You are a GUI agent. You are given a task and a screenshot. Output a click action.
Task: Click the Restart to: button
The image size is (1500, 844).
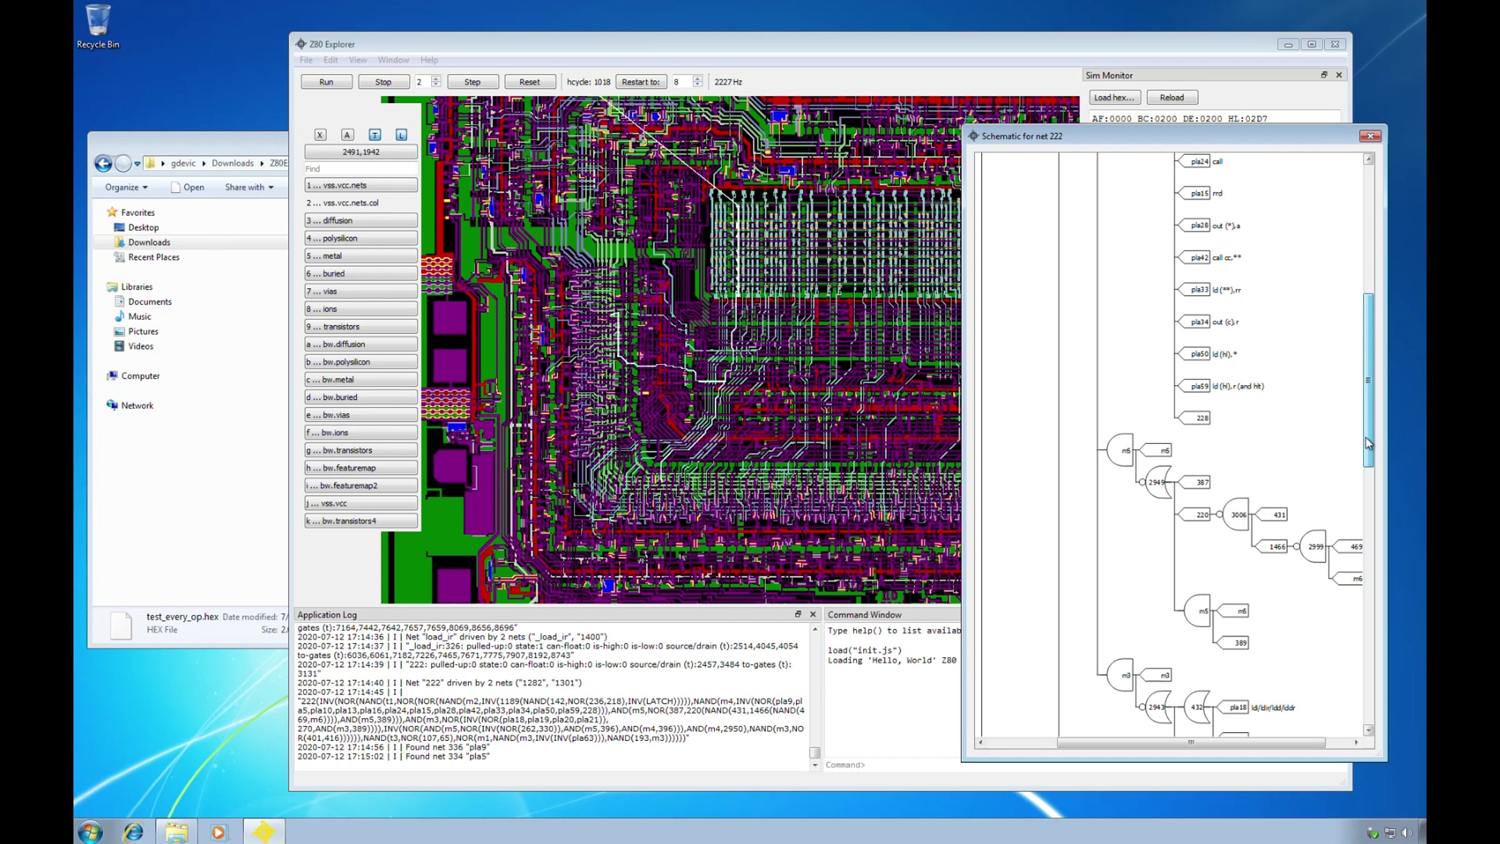tap(641, 82)
